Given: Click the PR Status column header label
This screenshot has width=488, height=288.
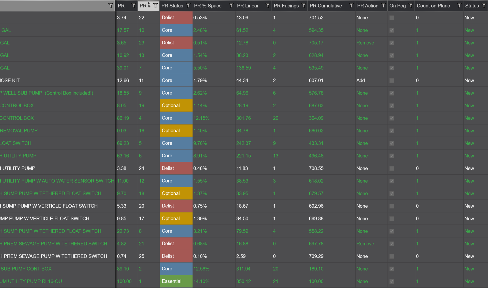Looking at the screenshot, I should click(x=172, y=6).
